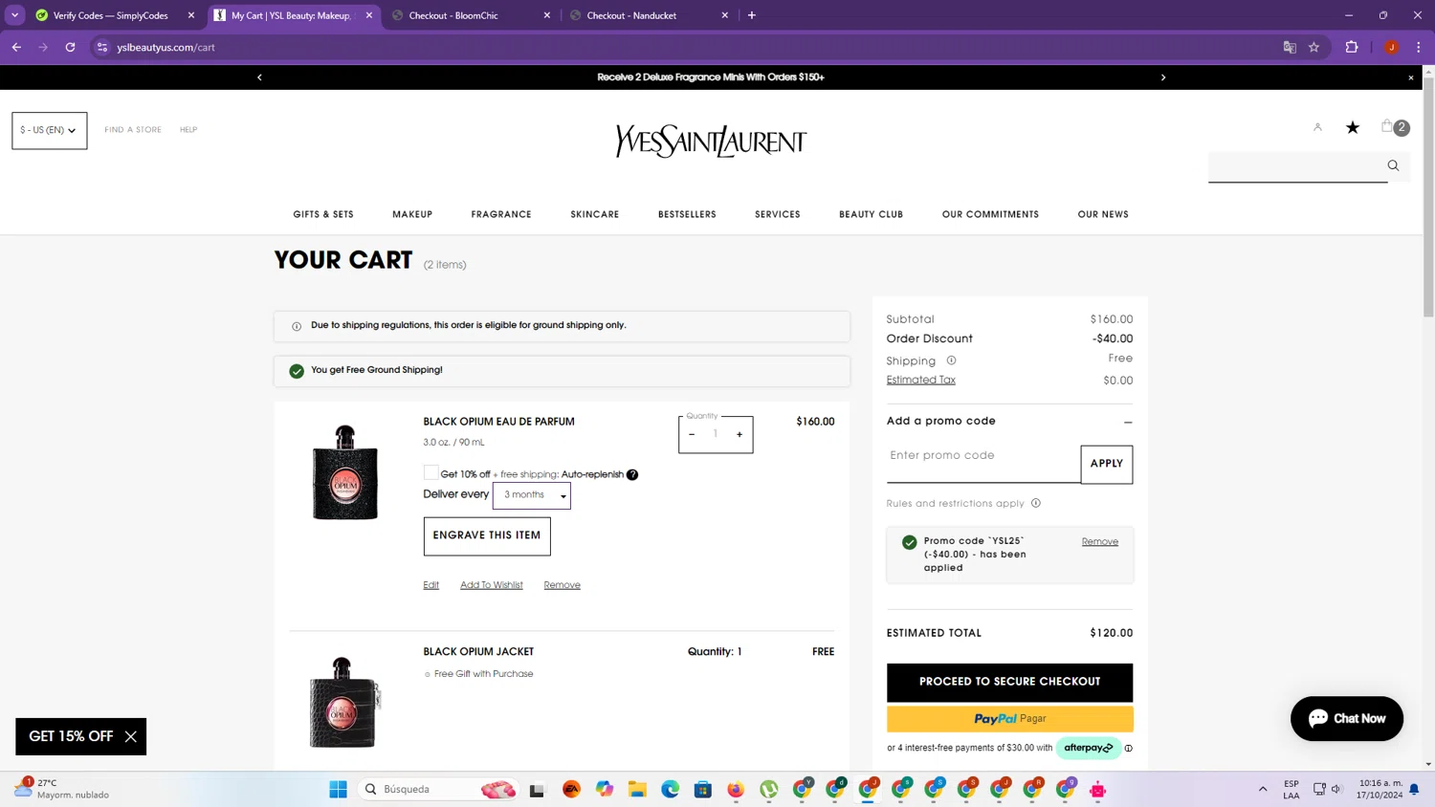
Task: Open Chrome three-dot menu
Action: coord(1419,47)
